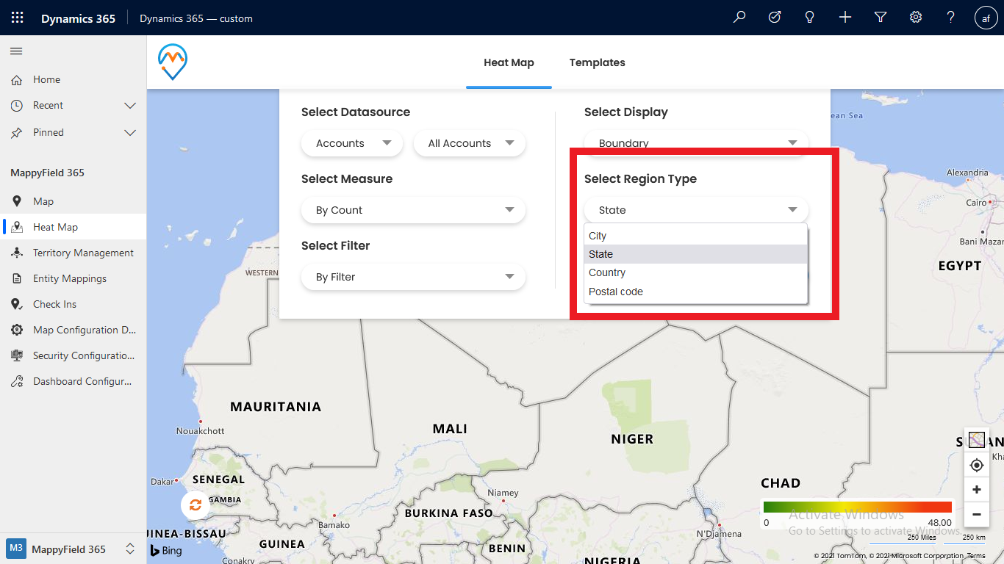Open the Accounts datasource dropdown

pyautogui.click(x=352, y=143)
